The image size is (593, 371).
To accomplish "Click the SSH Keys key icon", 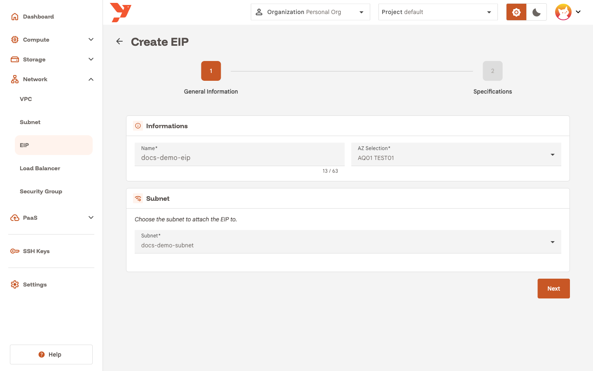I will [15, 251].
